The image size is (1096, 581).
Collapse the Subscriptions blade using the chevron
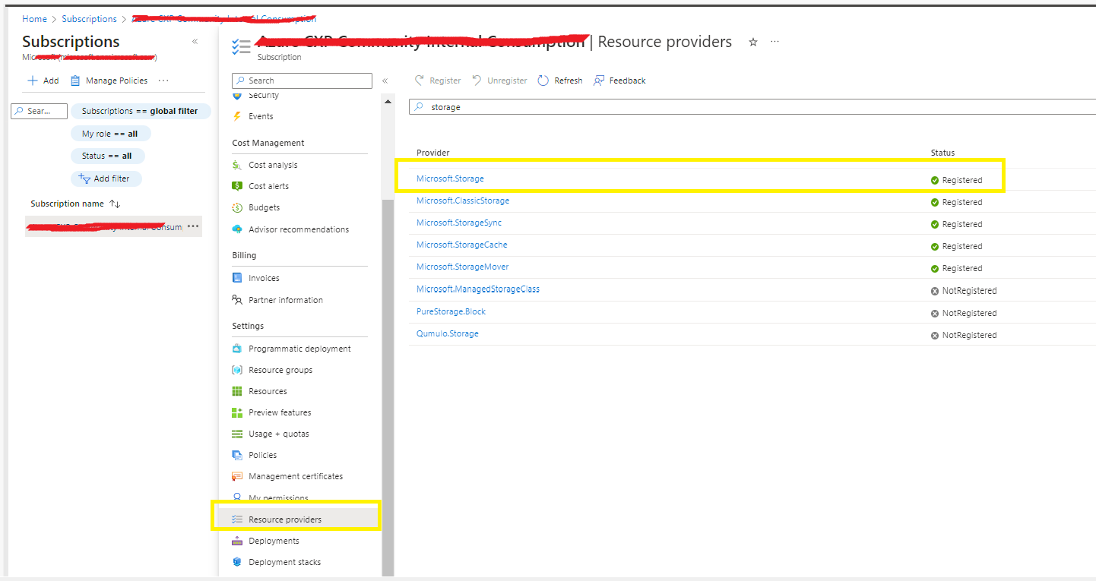coord(195,43)
